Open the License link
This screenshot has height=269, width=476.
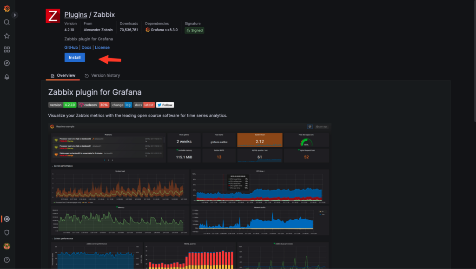[x=102, y=47]
